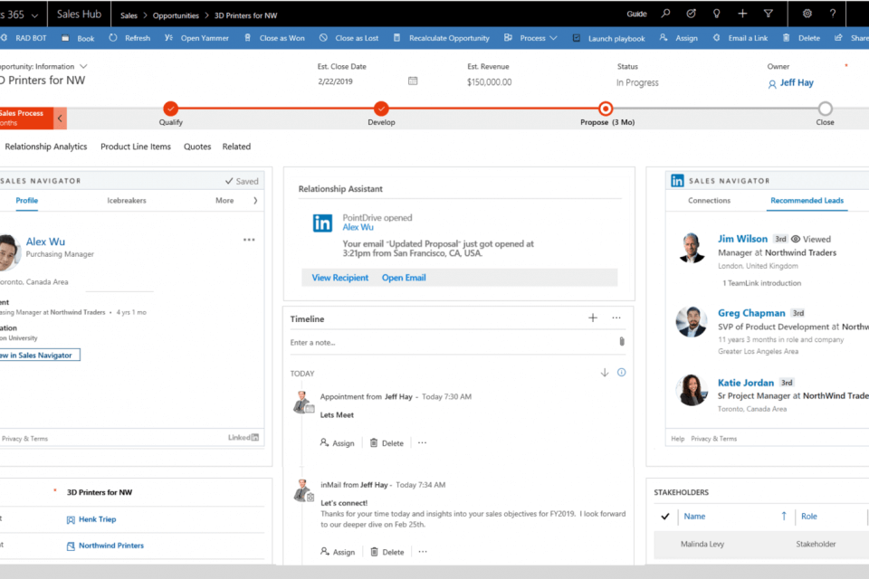Viewport: 869px width, 579px height.
Task: Open the advanced find filter icon
Action: (x=769, y=14)
